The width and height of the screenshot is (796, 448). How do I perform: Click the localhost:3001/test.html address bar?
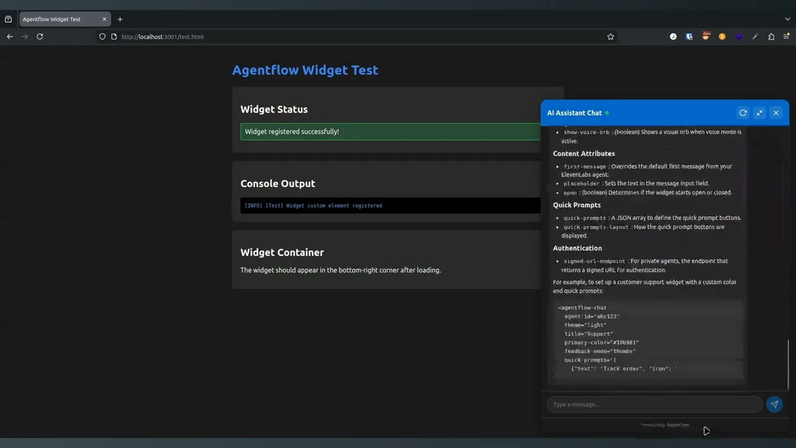click(358, 37)
